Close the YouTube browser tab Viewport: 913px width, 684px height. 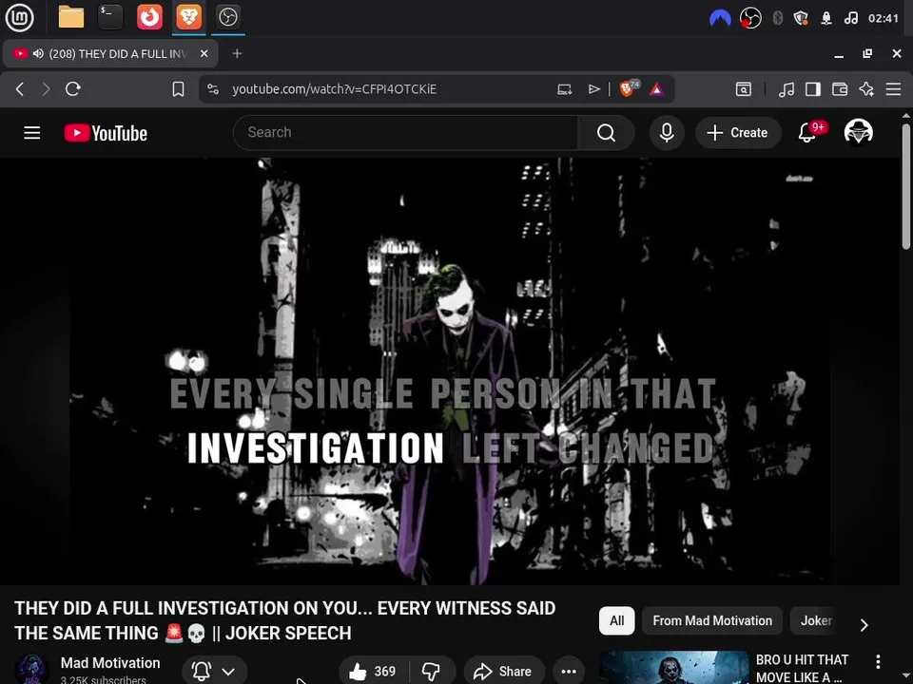[x=204, y=53]
